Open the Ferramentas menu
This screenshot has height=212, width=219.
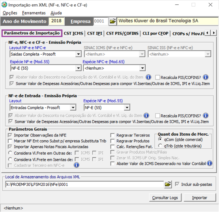pyautogui.click(x=34, y=13)
